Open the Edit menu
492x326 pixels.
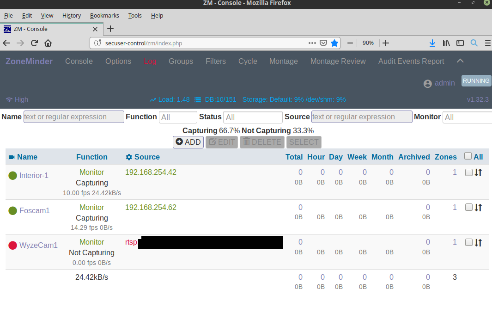27,16
